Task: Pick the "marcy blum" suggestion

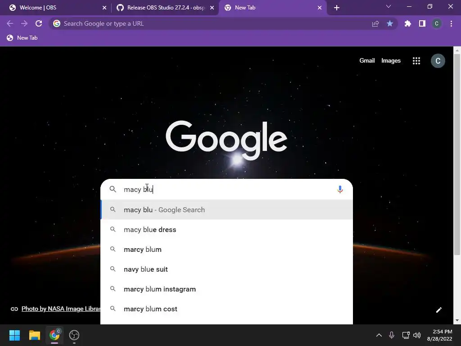Action: point(227,250)
